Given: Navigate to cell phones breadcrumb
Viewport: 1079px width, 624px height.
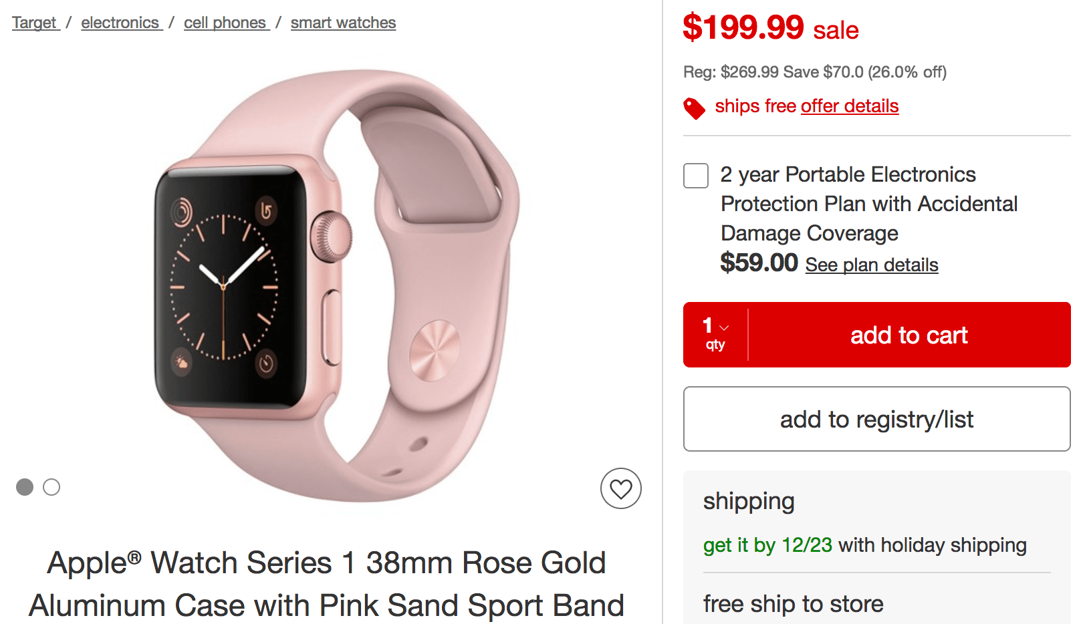Looking at the screenshot, I should tap(225, 23).
